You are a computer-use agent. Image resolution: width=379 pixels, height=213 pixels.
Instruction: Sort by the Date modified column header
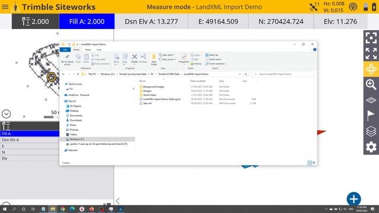click(198, 81)
